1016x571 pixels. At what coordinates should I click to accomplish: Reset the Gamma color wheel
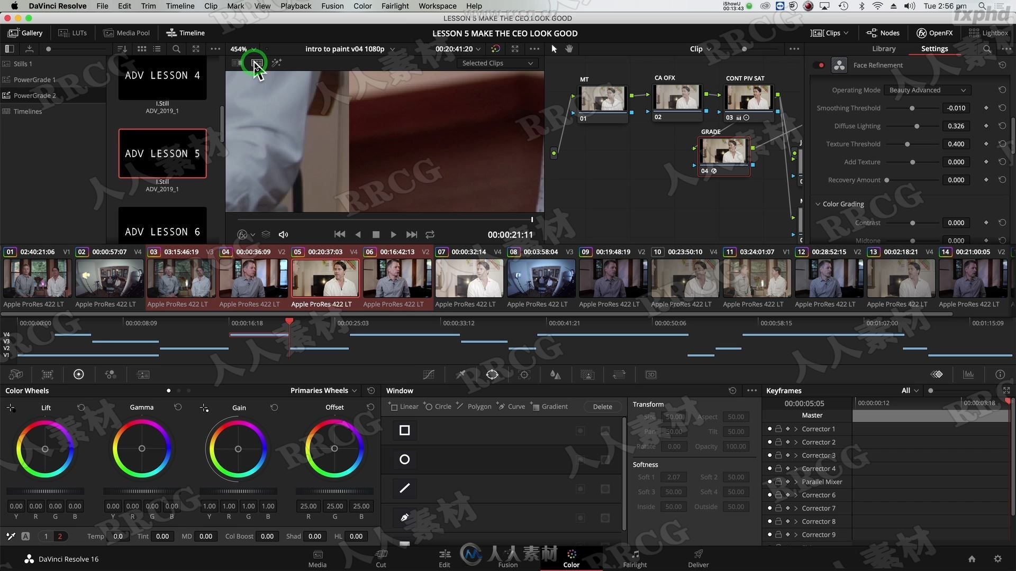178,407
